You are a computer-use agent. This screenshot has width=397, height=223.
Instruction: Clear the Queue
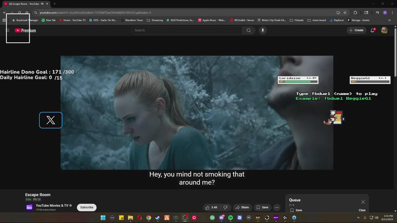tap(362, 210)
